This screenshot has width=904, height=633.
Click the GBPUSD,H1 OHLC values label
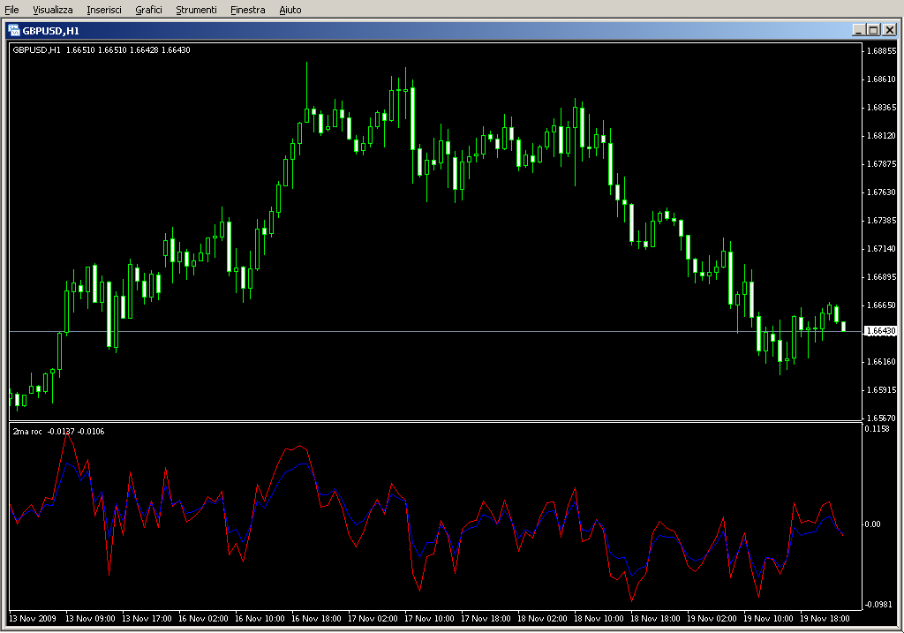click(102, 50)
